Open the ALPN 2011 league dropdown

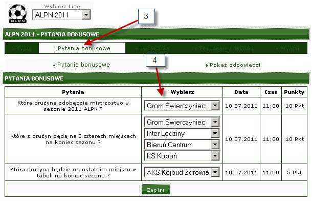(x=61, y=15)
